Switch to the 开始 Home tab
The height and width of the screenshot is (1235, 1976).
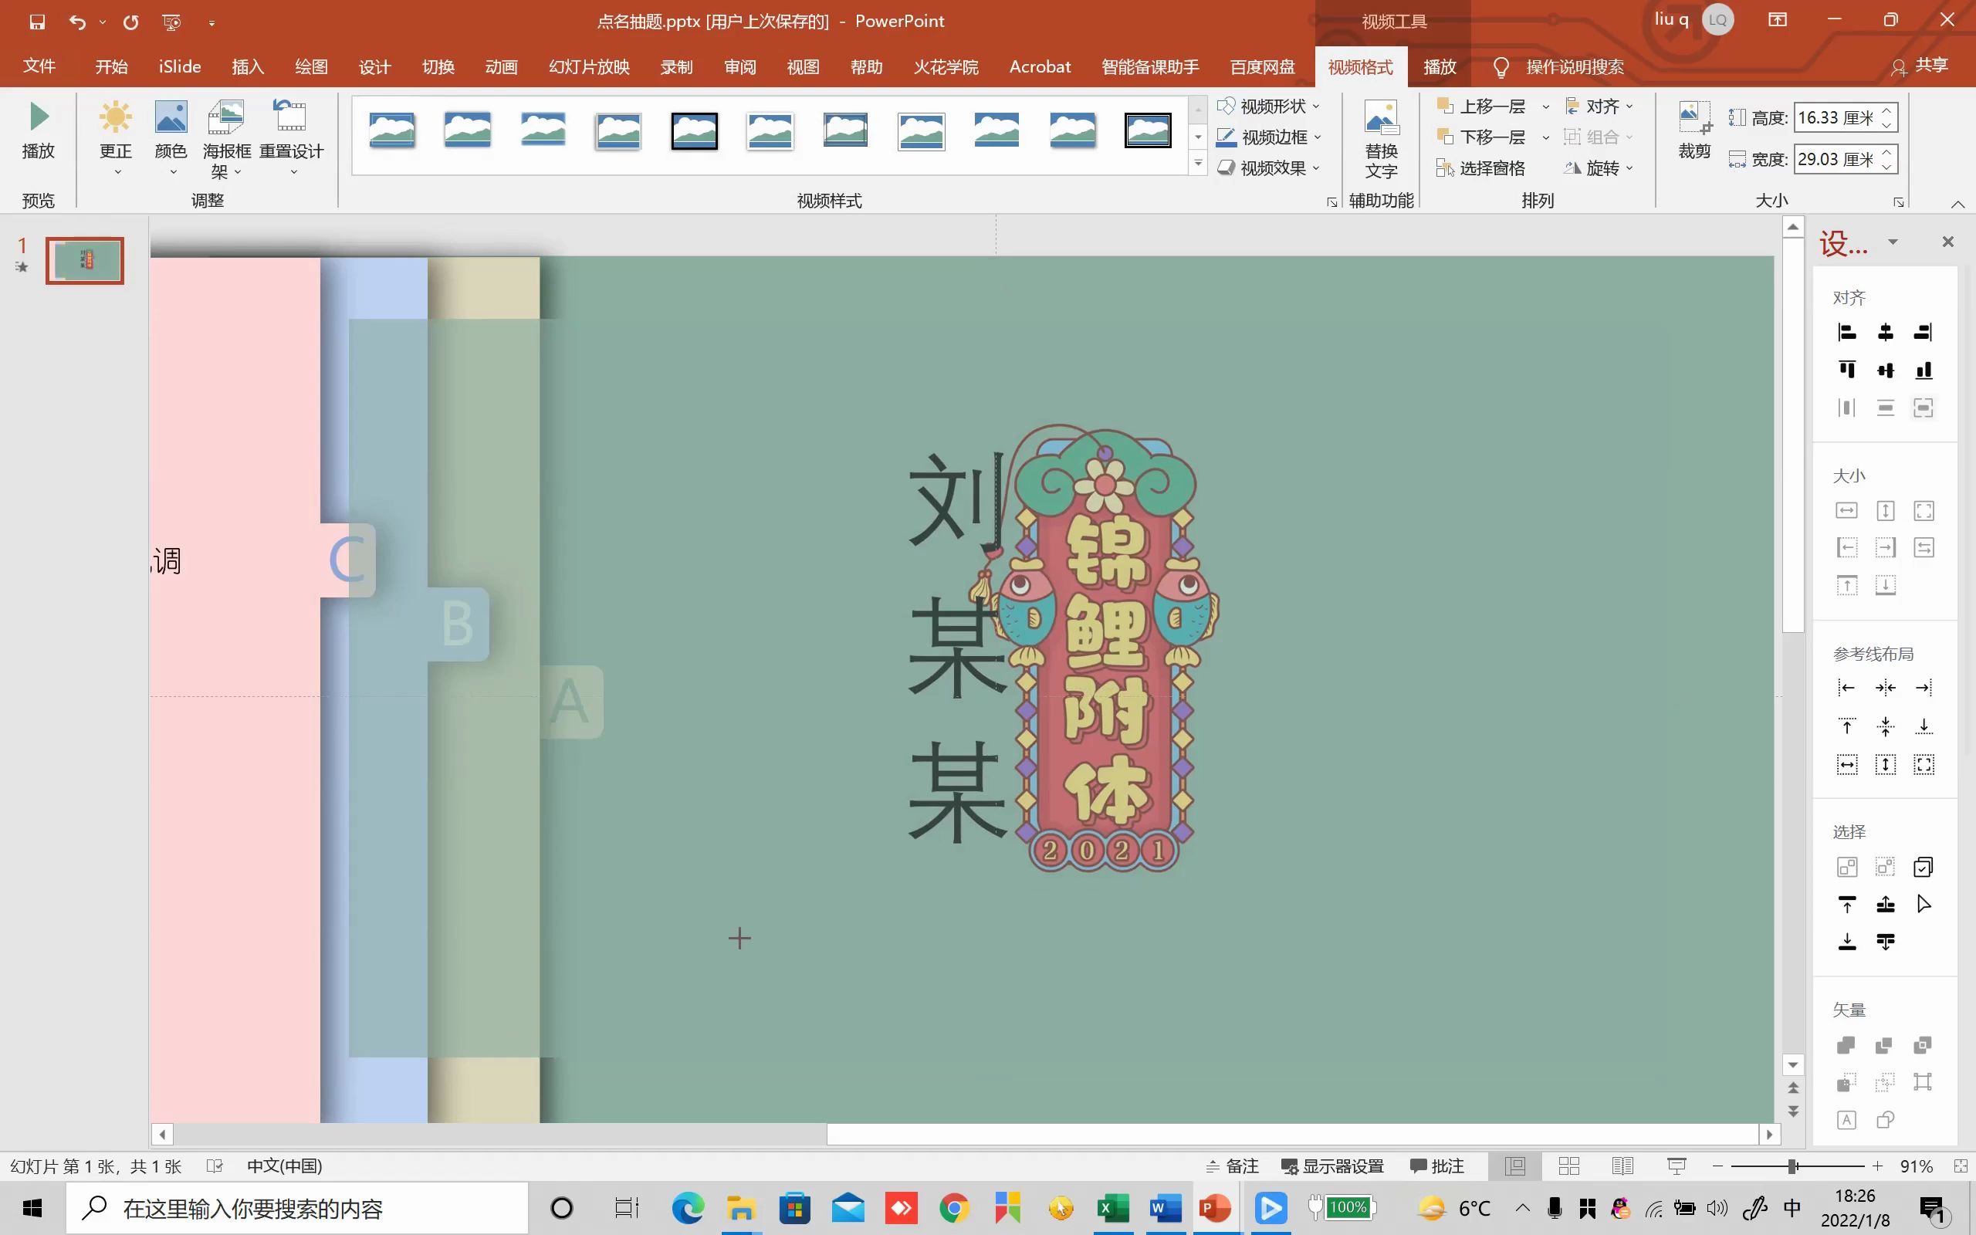[x=111, y=67]
